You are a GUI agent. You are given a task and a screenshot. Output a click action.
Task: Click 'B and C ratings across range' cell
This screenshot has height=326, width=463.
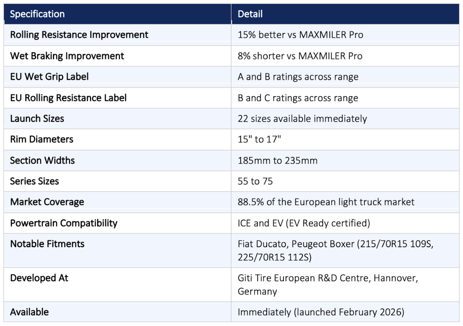pyautogui.click(x=298, y=98)
